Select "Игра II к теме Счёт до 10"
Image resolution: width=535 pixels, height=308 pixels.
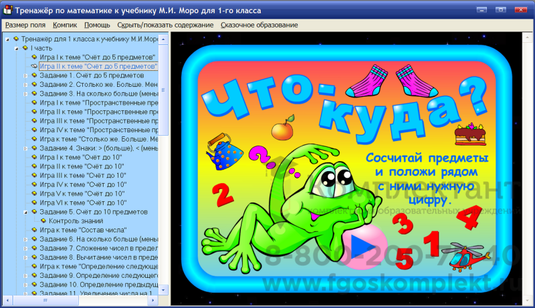[x=82, y=166]
